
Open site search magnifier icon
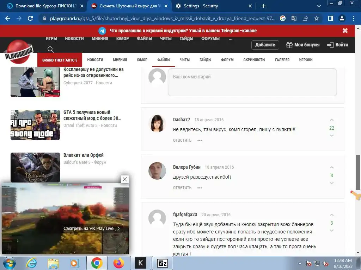(x=51, y=49)
